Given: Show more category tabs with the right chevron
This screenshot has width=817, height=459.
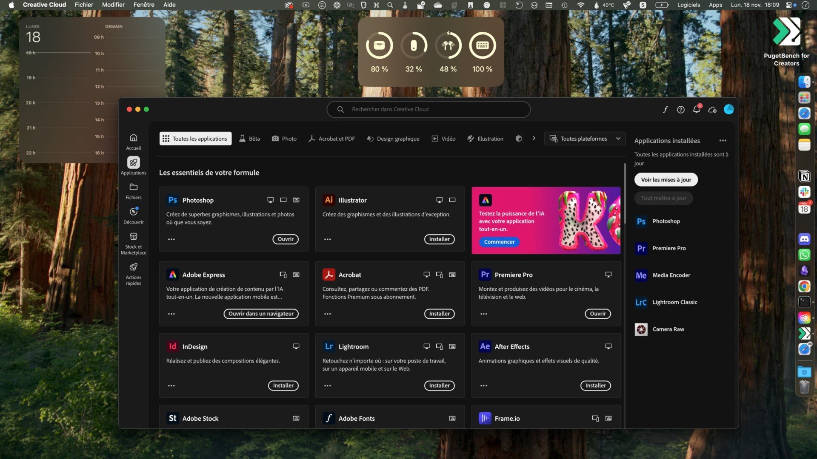Looking at the screenshot, I should [x=534, y=138].
